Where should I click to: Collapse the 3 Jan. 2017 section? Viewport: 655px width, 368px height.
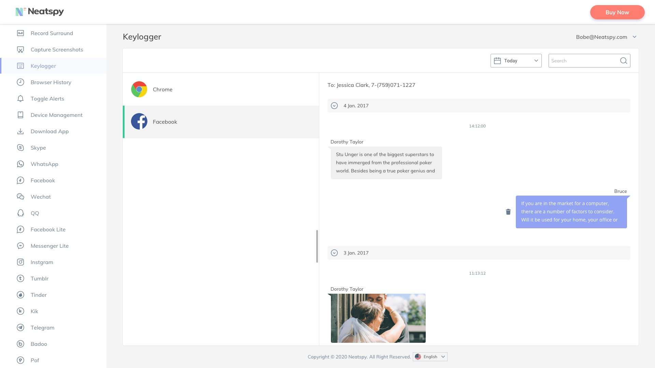point(334,253)
